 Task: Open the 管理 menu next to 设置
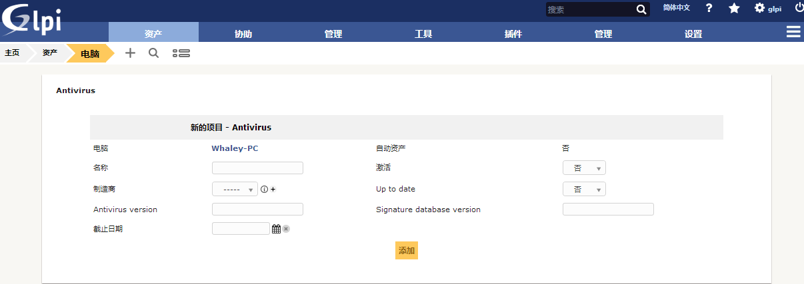click(x=603, y=34)
